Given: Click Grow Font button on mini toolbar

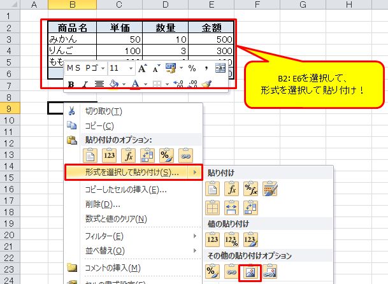Looking at the screenshot, I should 143,68.
